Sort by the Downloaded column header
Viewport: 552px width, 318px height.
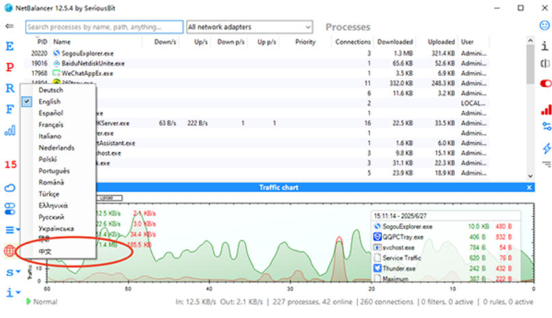point(395,42)
